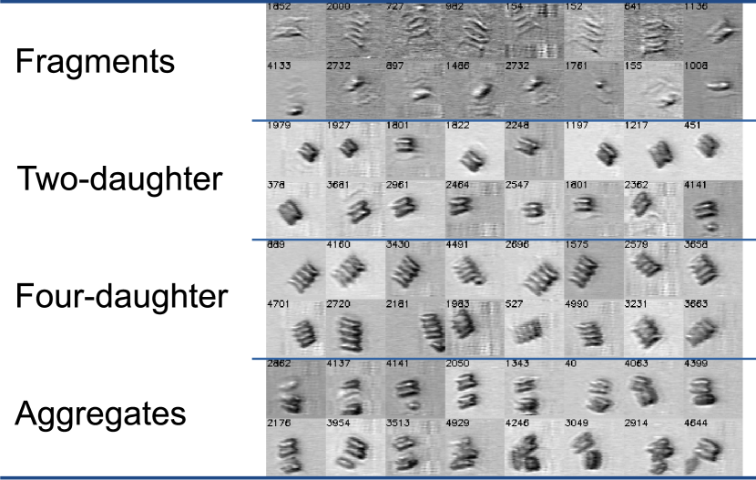This screenshot has width=756, height=480.
Task: Pick fragment thumbnail numbered 1761
Action: pyautogui.click(x=594, y=89)
